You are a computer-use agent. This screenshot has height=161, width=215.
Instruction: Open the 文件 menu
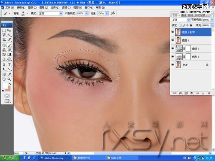point(9,7)
